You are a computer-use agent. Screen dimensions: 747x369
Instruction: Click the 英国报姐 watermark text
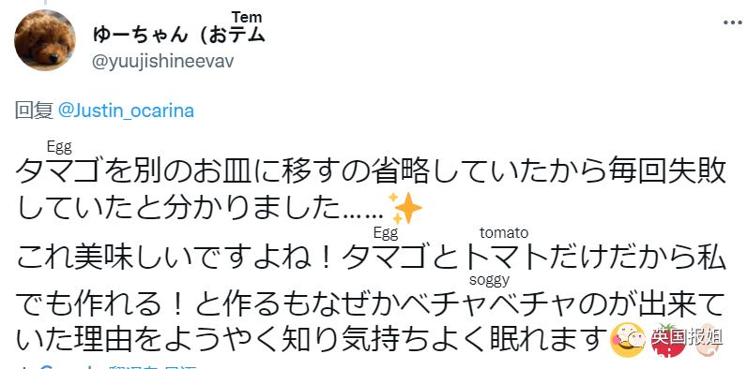(x=688, y=337)
